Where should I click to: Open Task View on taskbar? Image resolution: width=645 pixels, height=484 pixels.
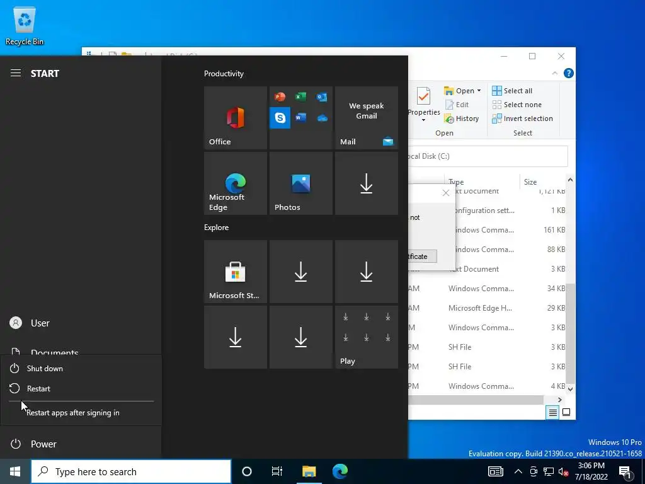pyautogui.click(x=277, y=471)
